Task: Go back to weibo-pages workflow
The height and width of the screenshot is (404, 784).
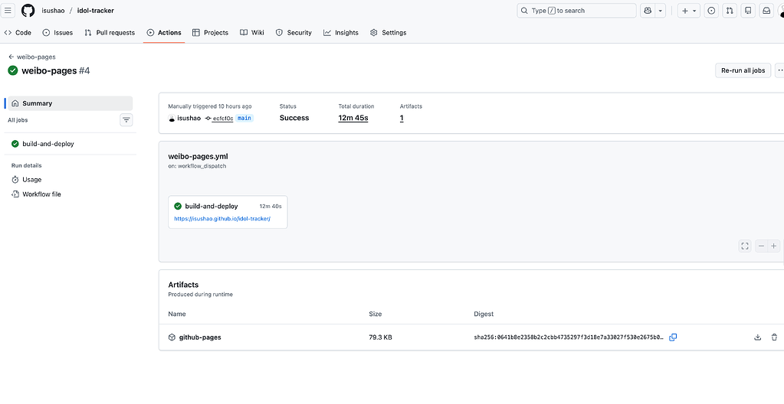Action: (32, 57)
